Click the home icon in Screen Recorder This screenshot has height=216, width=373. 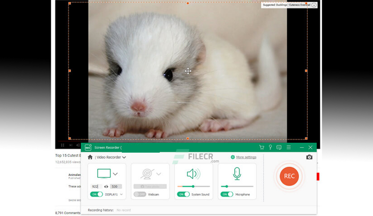coord(90,157)
